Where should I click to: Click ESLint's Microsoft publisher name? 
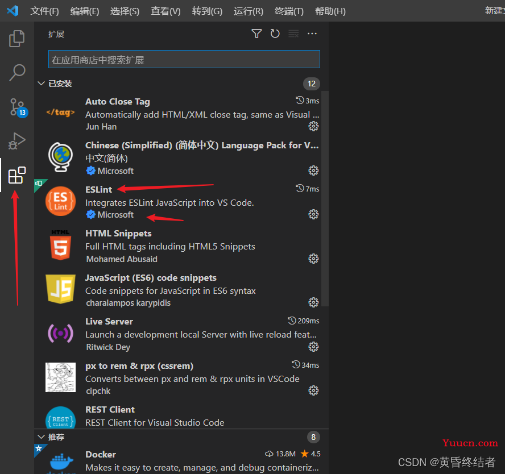pos(115,215)
